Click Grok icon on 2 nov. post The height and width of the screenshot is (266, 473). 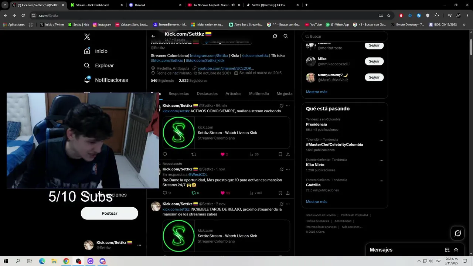click(281, 204)
